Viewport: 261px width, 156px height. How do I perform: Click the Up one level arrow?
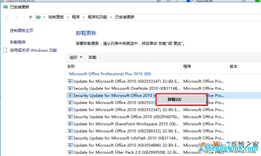pos(30,17)
